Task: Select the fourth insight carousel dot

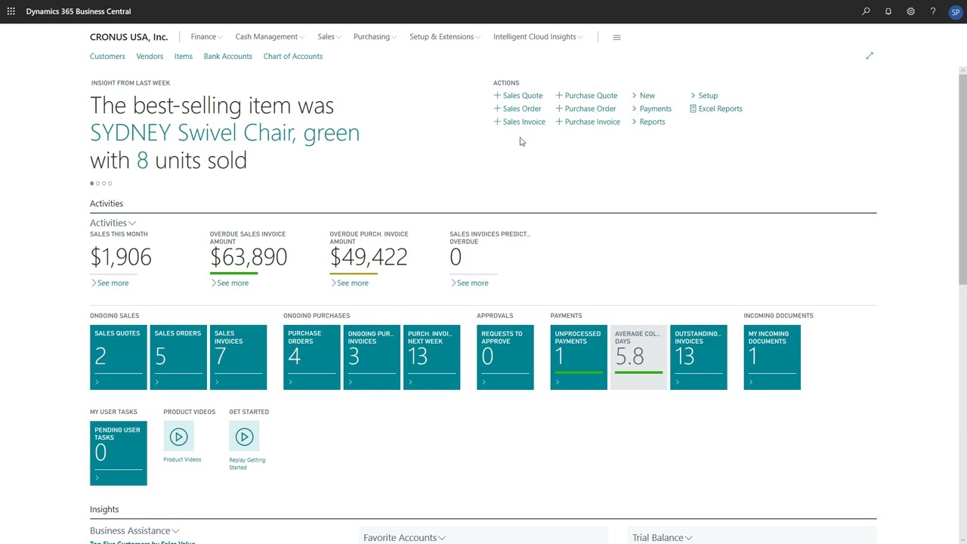Action: [110, 184]
